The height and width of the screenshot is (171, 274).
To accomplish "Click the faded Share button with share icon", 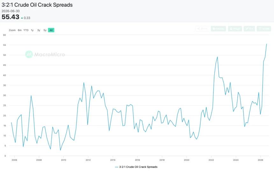I will tap(203, 29).
